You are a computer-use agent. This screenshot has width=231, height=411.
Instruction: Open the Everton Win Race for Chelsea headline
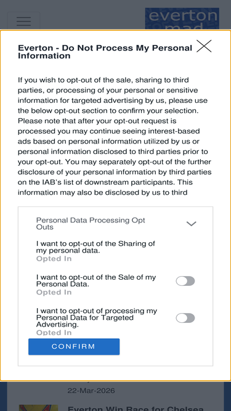pos(136,409)
